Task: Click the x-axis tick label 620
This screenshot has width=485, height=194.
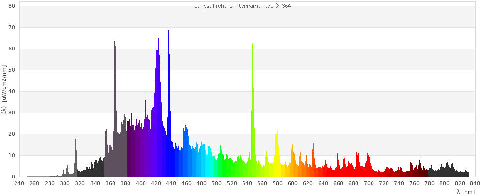Action: point(308,183)
